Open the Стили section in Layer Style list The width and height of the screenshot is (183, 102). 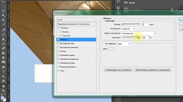click(x=76, y=20)
